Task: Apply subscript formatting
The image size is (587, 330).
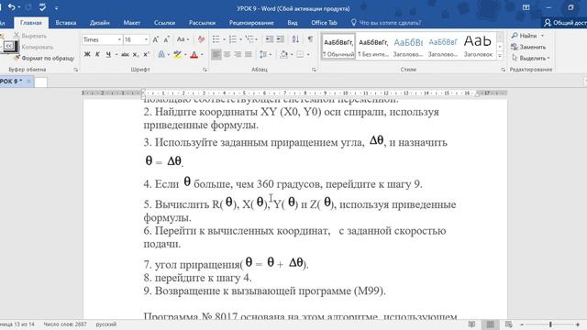Action: click(136, 55)
